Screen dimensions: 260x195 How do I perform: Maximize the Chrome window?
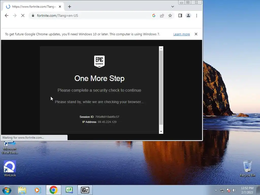188,3
